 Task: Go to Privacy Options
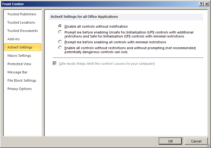tap(19, 89)
